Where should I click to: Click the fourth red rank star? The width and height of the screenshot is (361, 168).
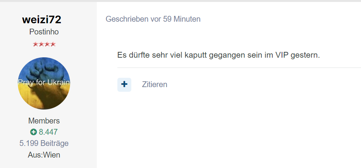point(53,44)
